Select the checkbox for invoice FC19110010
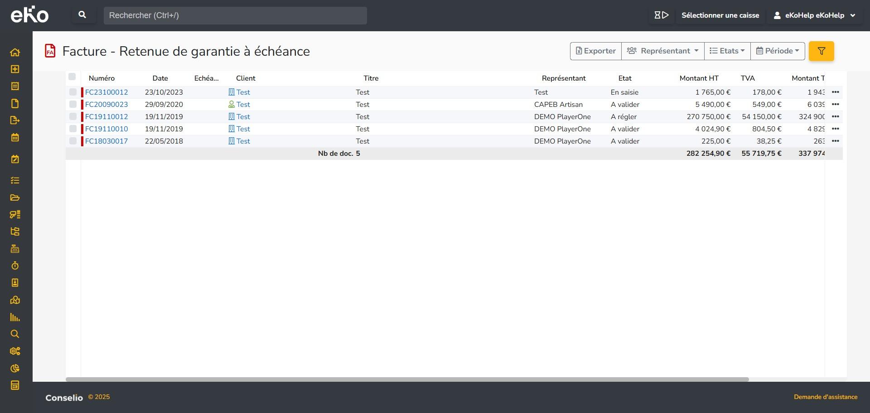This screenshot has height=413, width=870. pyautogui.click(x=73, y=129)
